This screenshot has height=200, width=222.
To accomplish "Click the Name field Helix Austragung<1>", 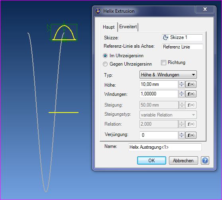I will [x=165, y=147].
